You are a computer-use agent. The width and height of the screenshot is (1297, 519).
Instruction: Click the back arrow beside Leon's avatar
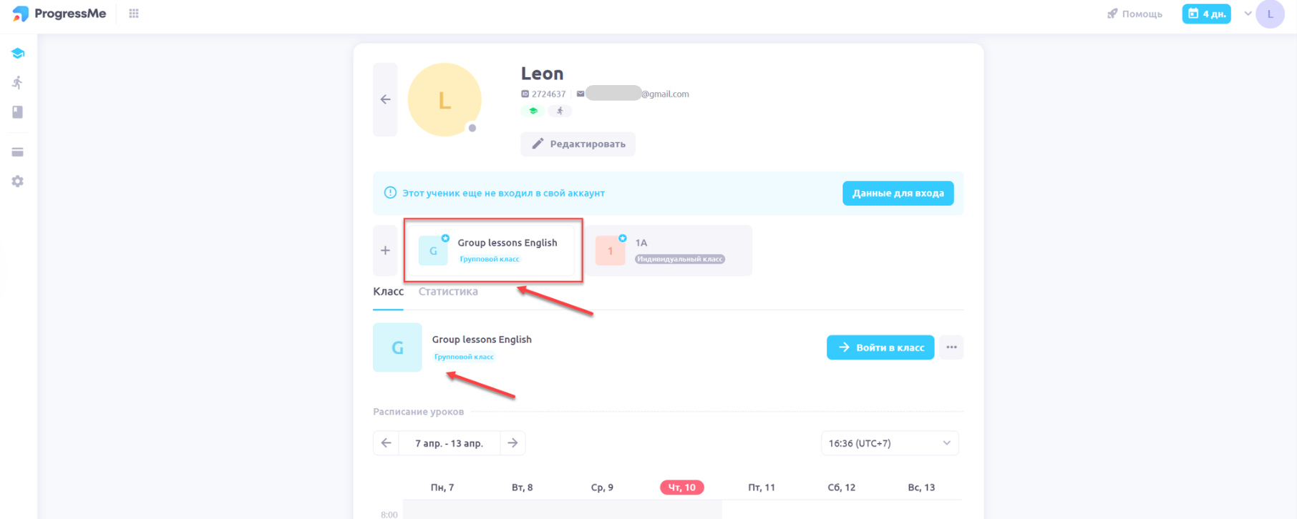385,99
